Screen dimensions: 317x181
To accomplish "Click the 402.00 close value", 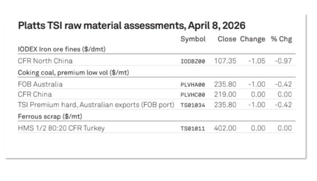I will pos(225,128).
